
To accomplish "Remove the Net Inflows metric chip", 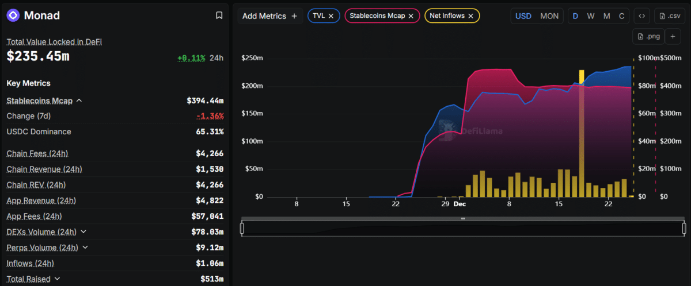I will coord(470,16).
